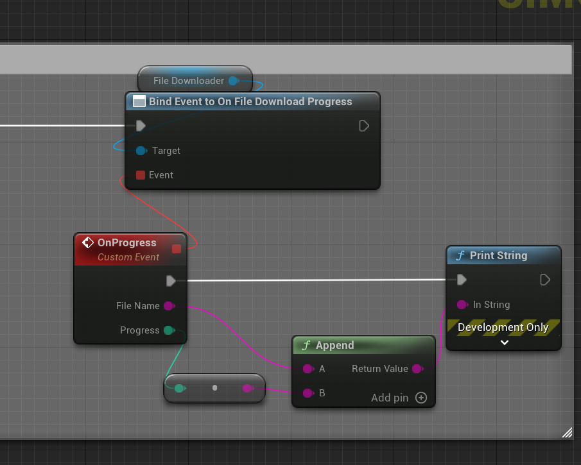Image resolution: width=581 pixels, height=465 pixels.
Task: Click the Add pin label
Action: (390, 398)
